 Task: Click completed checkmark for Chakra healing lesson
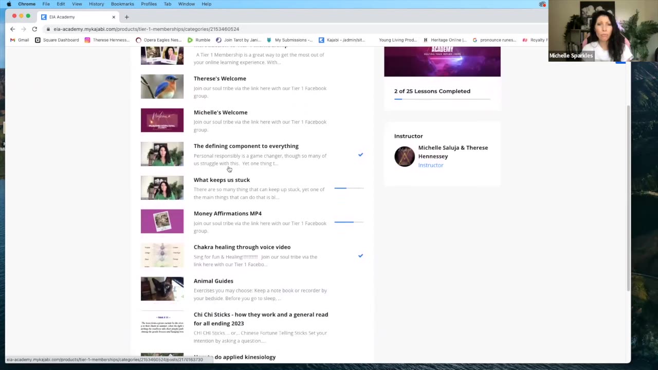pos(360,255)
